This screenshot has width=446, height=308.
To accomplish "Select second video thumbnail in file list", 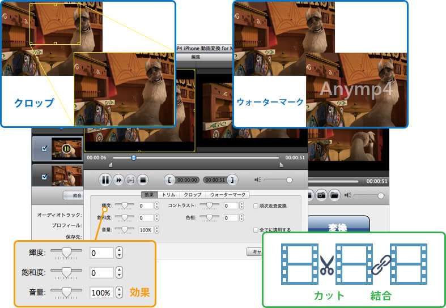I will (x=66, y=176).
